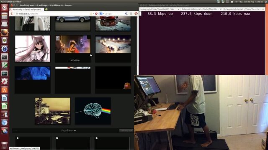Open the silver car wallpaper thumbnail
The width and height of the screenshot is (268, 150).
tap(73, 23)
